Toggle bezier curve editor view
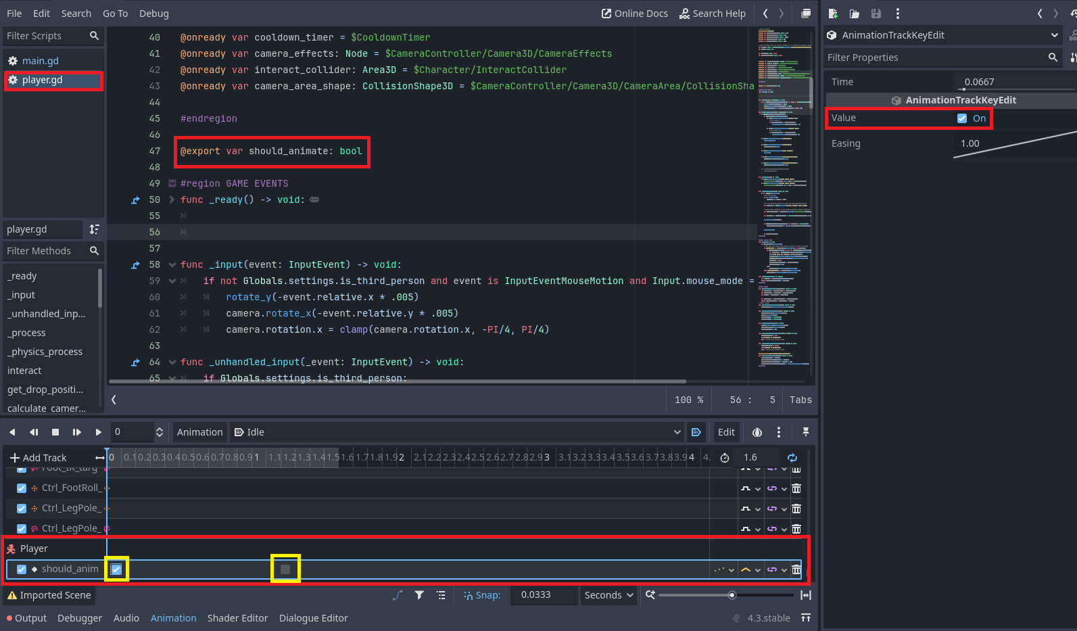This screenshot has height=631, width=1077. pyautogui.click(x=398, y=595)
